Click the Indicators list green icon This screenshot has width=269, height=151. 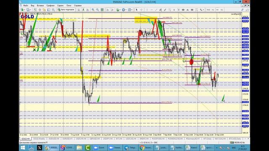click(x=118, y=10)
